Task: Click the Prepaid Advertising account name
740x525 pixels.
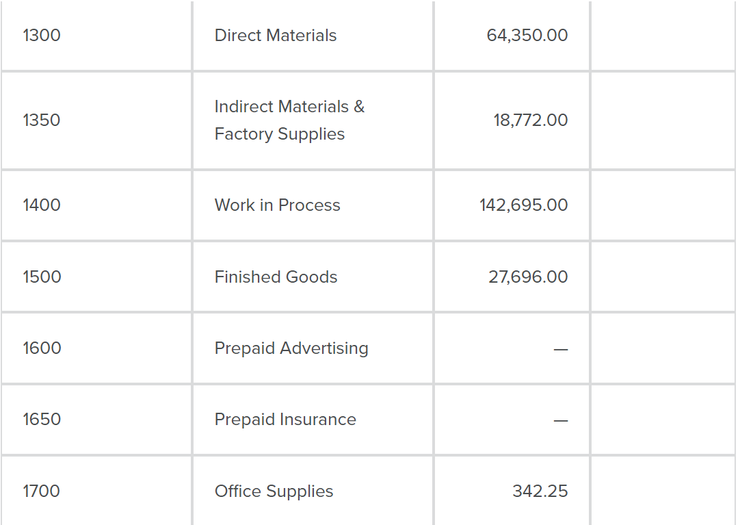Action: [291, 348]
